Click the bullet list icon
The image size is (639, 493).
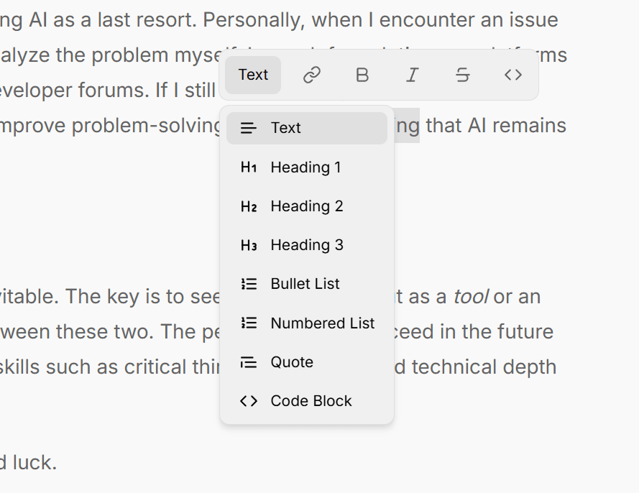(249, 284)
